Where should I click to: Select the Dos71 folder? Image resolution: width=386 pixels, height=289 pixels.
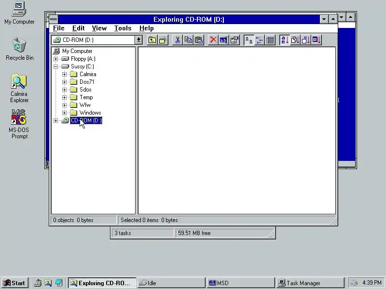(x=87, y=82)
